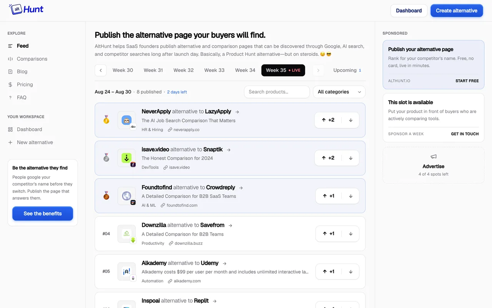The height and width of the screenshot is (308, 492).
Task: Upvote NeverApply alternative to LazyApply
Action: tap(328, 120)
